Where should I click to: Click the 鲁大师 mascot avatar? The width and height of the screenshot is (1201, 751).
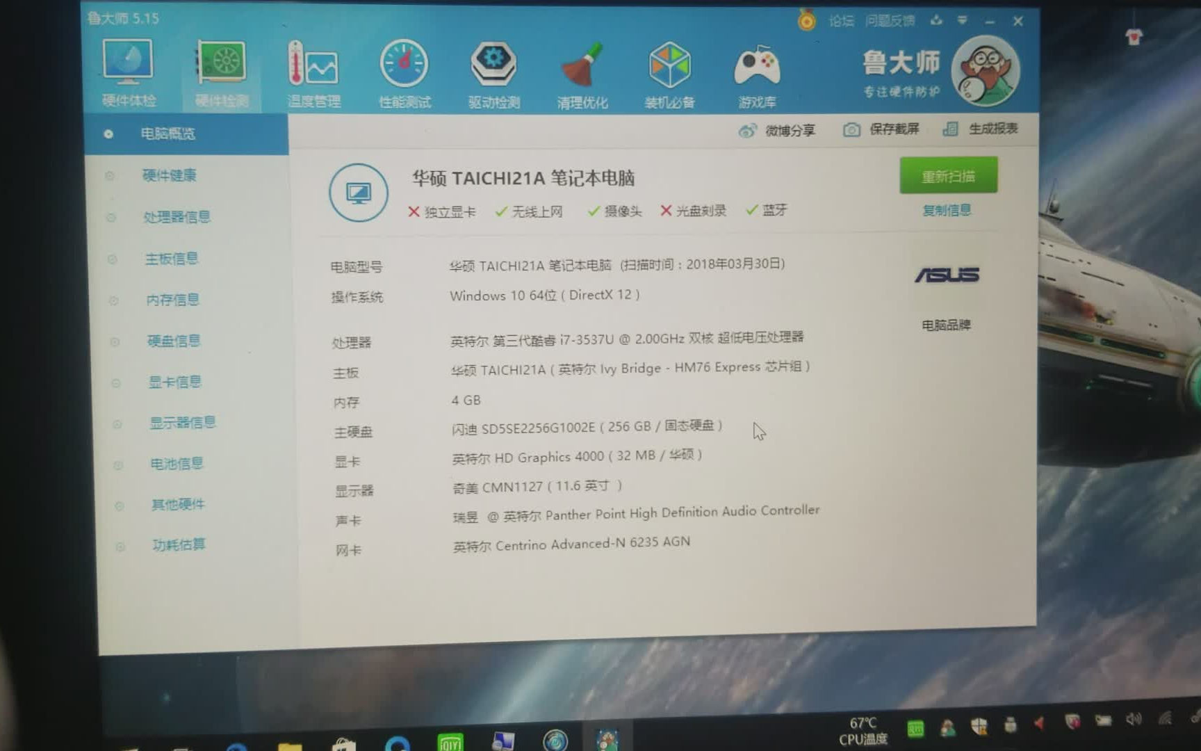click(985, 71)
